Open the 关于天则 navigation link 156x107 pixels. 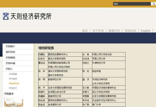click(x=98, y=31)
